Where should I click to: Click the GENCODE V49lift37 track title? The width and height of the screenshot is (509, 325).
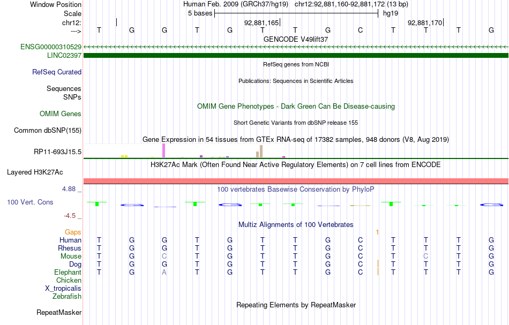296,39
